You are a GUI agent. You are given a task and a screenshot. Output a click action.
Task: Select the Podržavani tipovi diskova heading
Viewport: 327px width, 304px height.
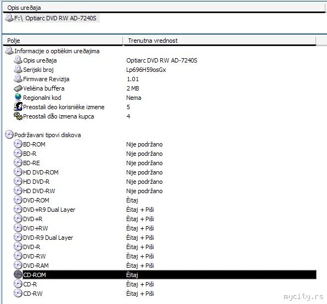pyautogui.click(x=48, y=135)
